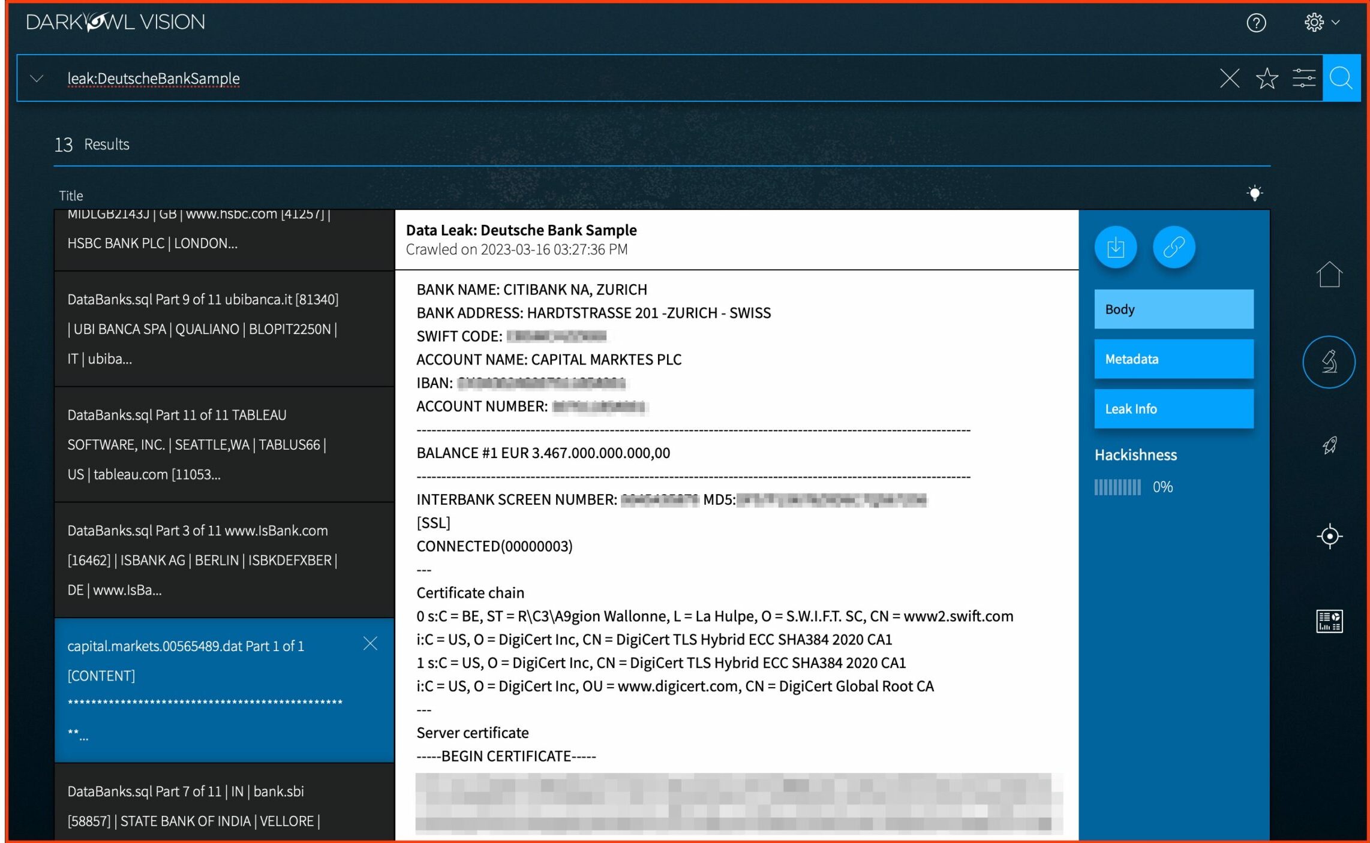
Task: Go to home icon in sidebar
Action: [x=1329, y=275]
